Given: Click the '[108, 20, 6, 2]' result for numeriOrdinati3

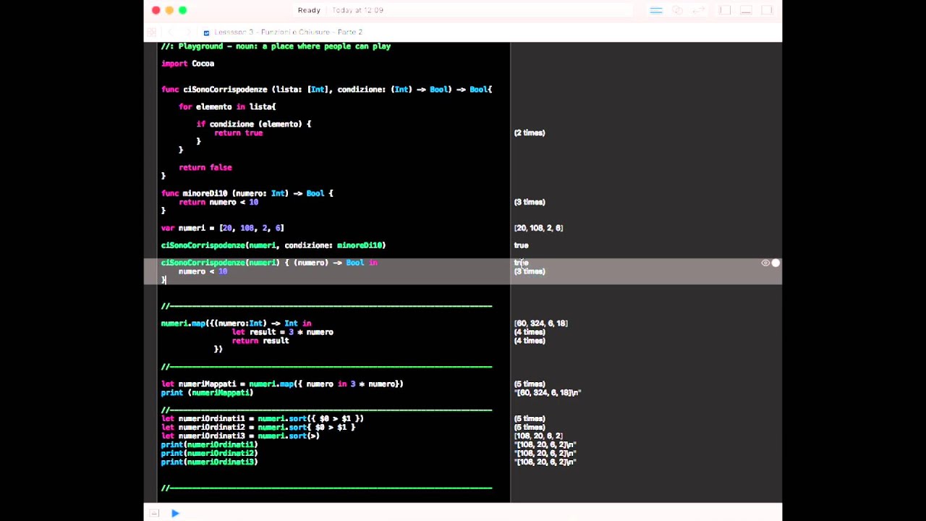Looking at the screenshot, I should (538, 436).
